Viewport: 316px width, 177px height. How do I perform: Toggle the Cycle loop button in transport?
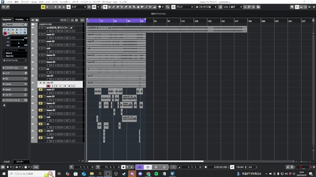coord(139,167)
